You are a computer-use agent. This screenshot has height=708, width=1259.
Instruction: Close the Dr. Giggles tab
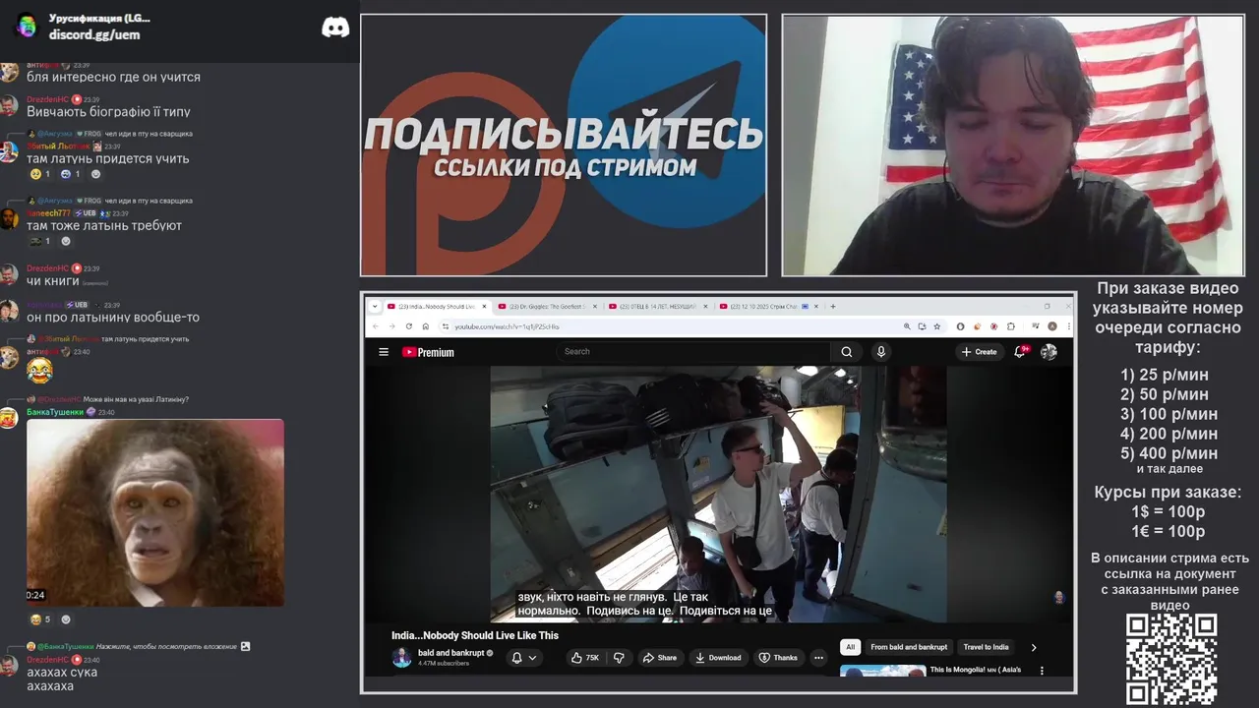pos(595,306)
